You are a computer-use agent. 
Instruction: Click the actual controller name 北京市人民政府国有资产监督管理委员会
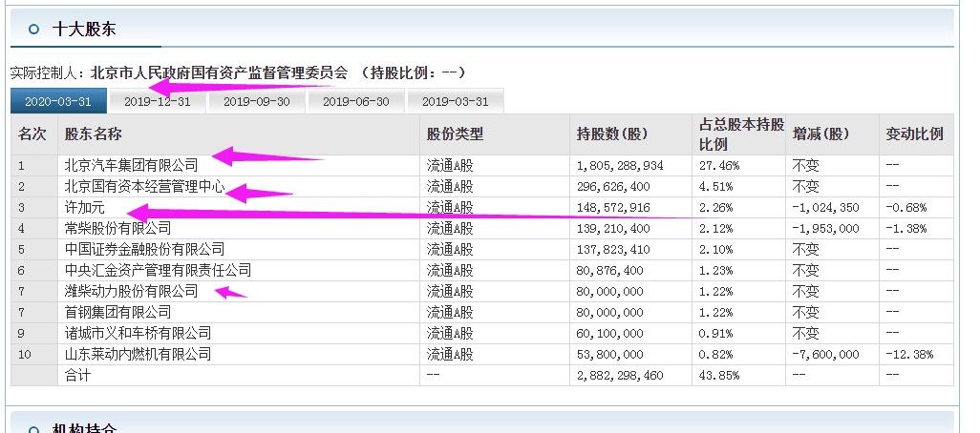pos(218,73)
